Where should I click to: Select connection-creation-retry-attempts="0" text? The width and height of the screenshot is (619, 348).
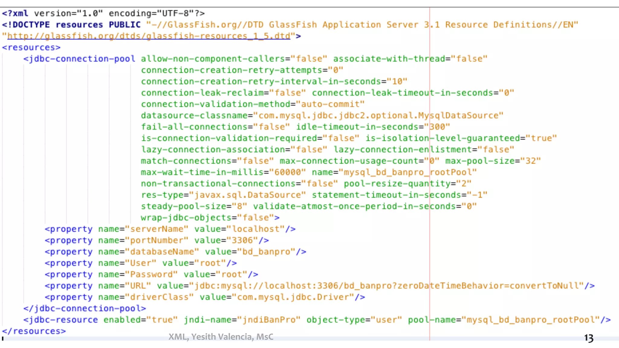tap(242, 70)
